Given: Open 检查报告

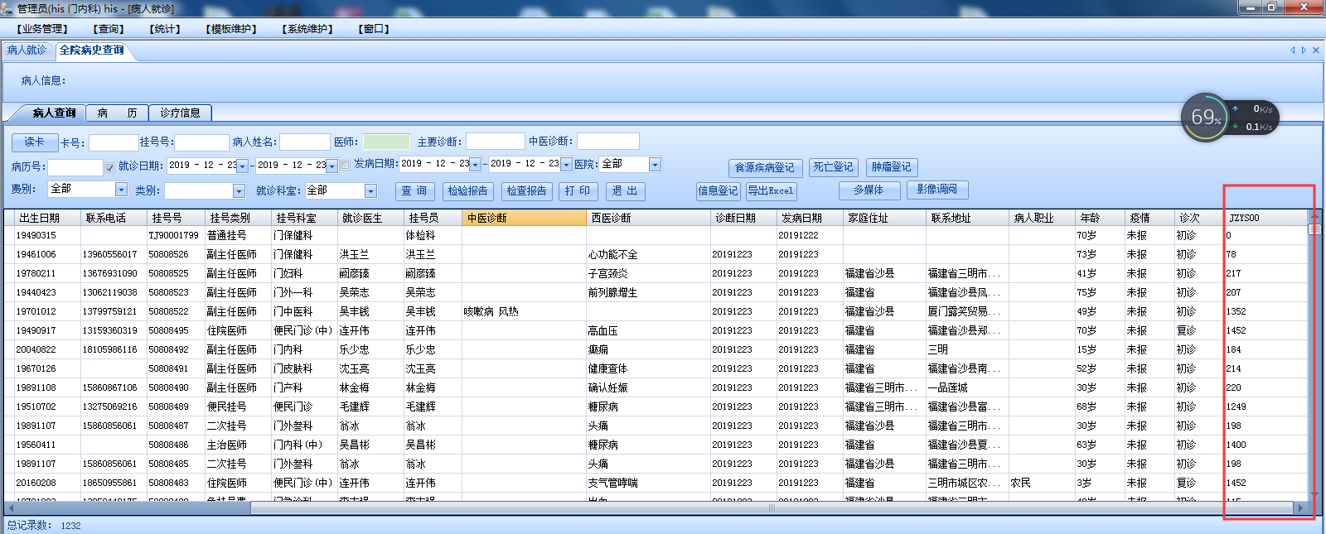Looking at the screenshot, I should tap(527, 191).
